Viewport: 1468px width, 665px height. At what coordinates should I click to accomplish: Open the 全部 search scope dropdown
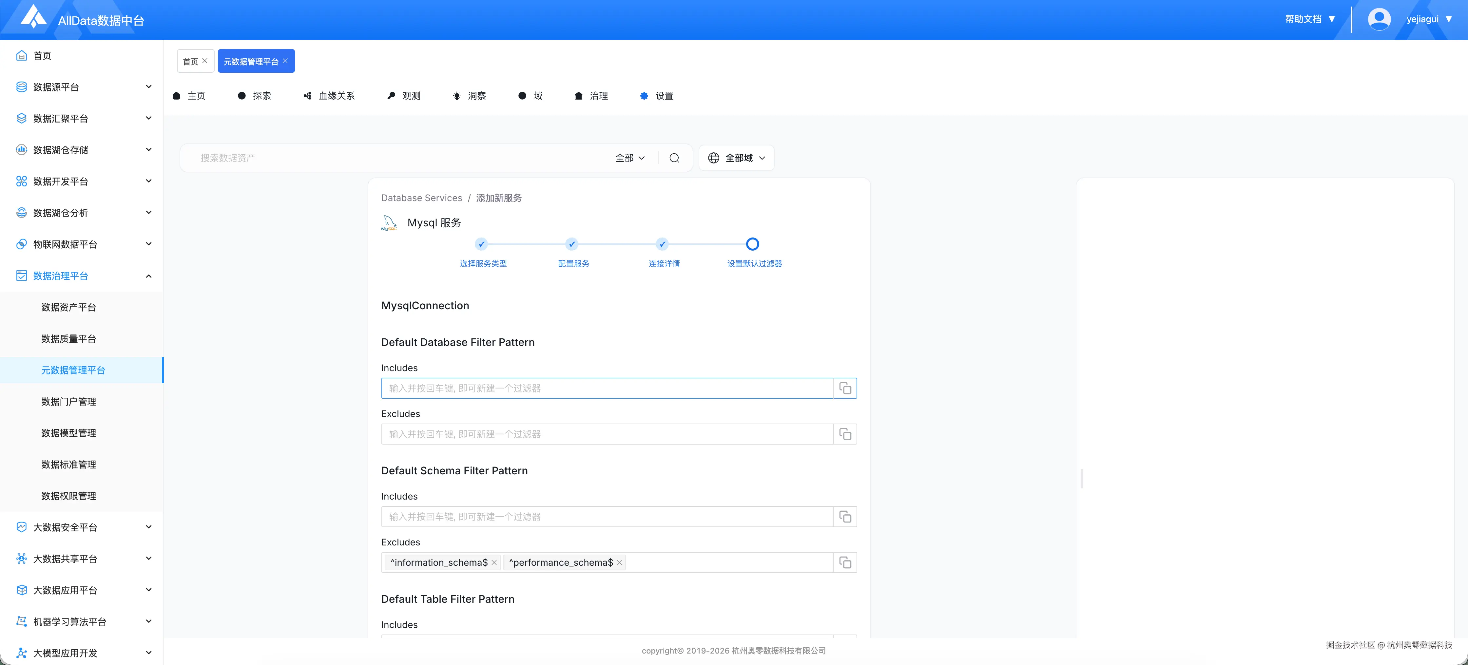pos(630,158)
